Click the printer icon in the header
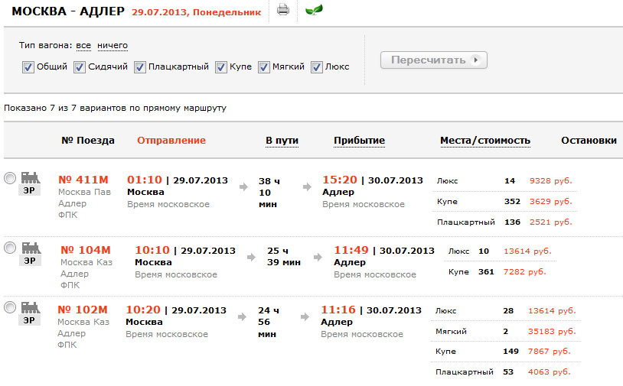The width and height of the screenshot is (623, 386). 283,10
